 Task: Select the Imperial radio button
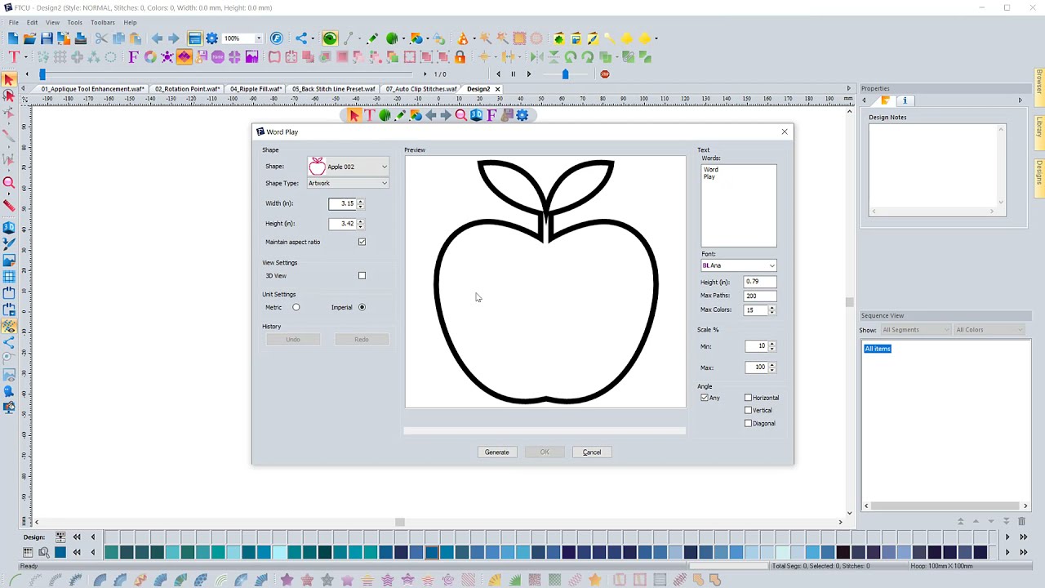[x=362, y=308]
